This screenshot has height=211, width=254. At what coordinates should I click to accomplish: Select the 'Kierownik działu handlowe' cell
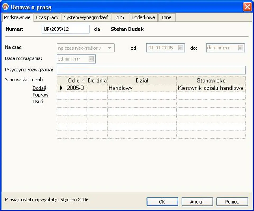coord(211,88)
